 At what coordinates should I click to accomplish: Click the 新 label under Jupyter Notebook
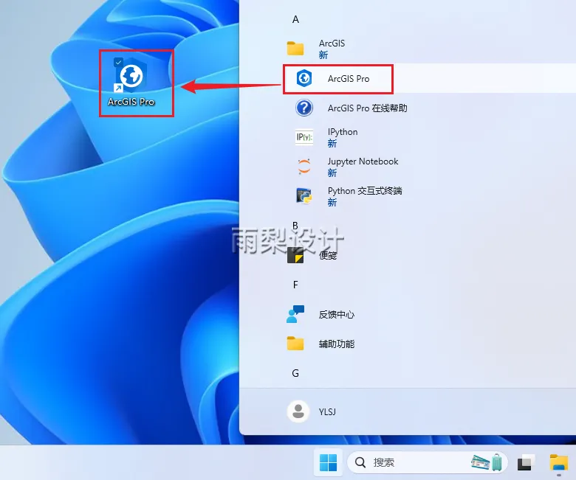[x=332, y=173]
